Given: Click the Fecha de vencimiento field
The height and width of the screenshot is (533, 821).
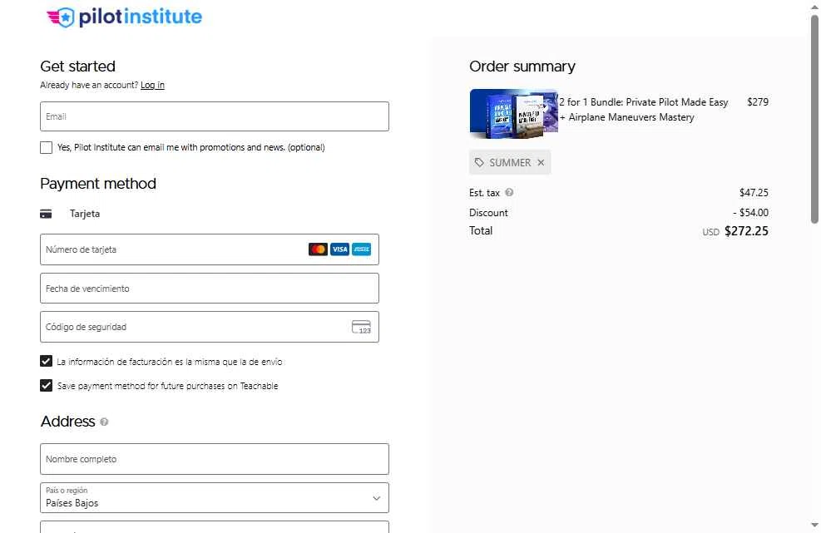Looking at the screenshot, I should pyautogui.click(x=210, y=288).
